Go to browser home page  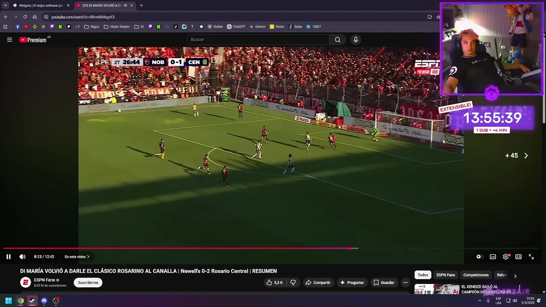click(x=35, y=17)
